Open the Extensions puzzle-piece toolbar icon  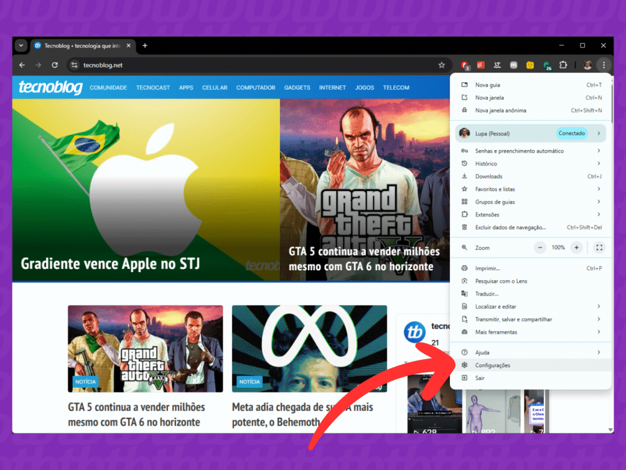point(563,65)
